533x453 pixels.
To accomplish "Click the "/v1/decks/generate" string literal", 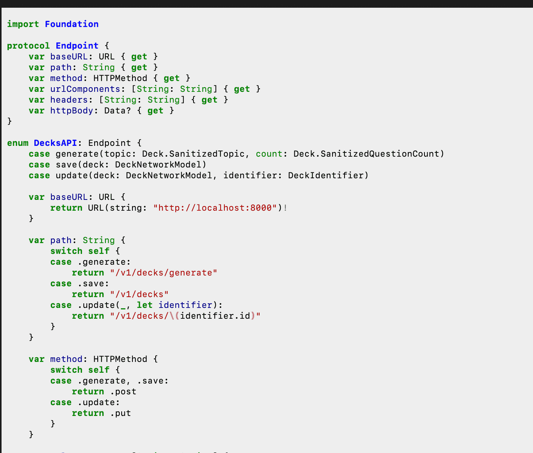I will [164, 272].
